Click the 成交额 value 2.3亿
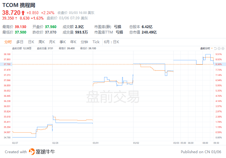This screenshot has width=226, height=158. point(80,27)
